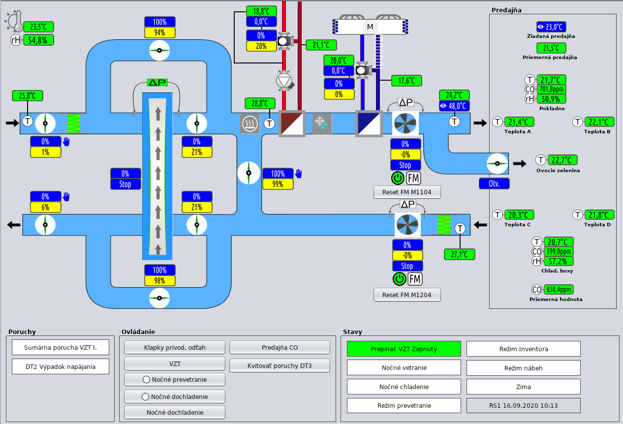This screenshot has width=623, height=424.
Task: Click the 23,0°C Žiadaná predajňa setpoint field
Action: [x=551, y=27]
